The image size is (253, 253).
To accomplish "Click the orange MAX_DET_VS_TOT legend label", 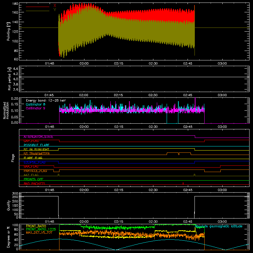I will pos(39,232).
